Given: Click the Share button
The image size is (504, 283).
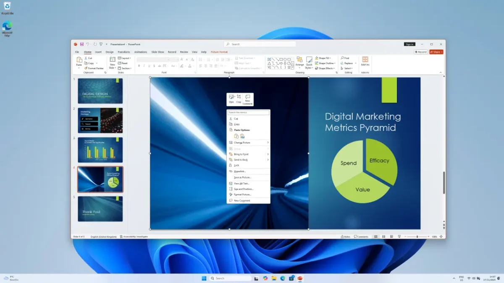Looking at the screenshot, I should coord(437,52).
